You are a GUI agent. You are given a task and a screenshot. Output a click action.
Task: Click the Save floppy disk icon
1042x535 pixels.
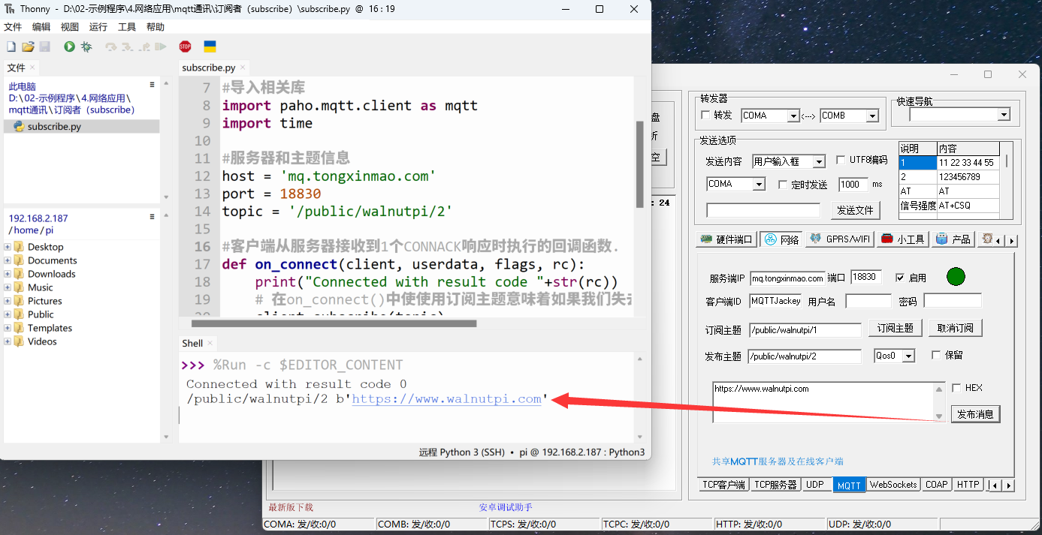tap(45, 47)
